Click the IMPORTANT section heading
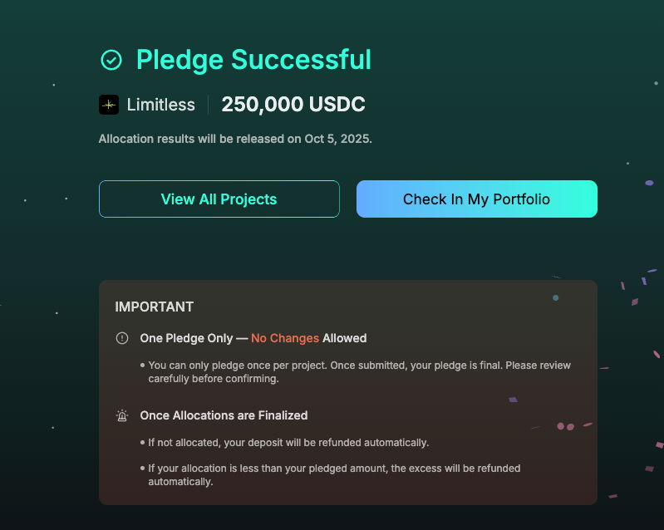 coord(154,307)
